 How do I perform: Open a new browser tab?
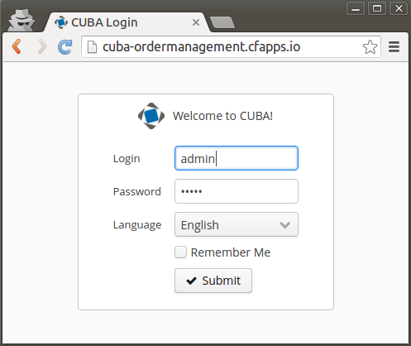point(222,22)
